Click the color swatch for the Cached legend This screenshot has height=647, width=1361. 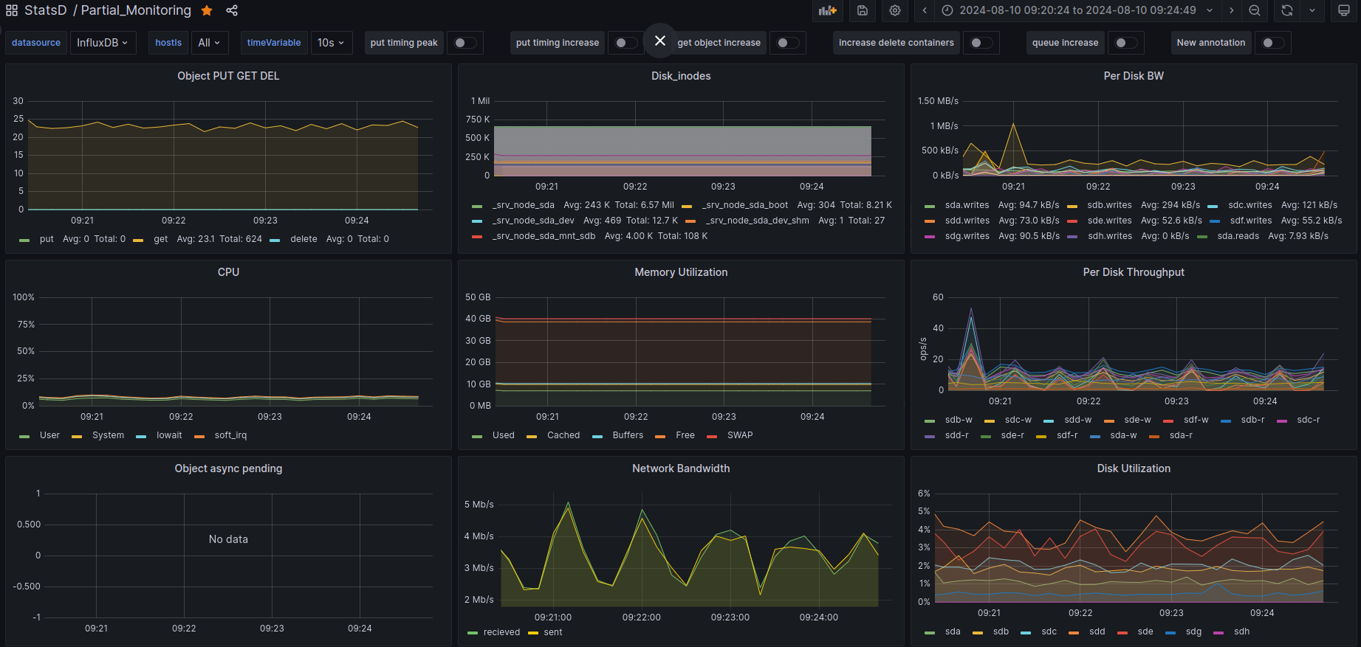click(532, 436)
